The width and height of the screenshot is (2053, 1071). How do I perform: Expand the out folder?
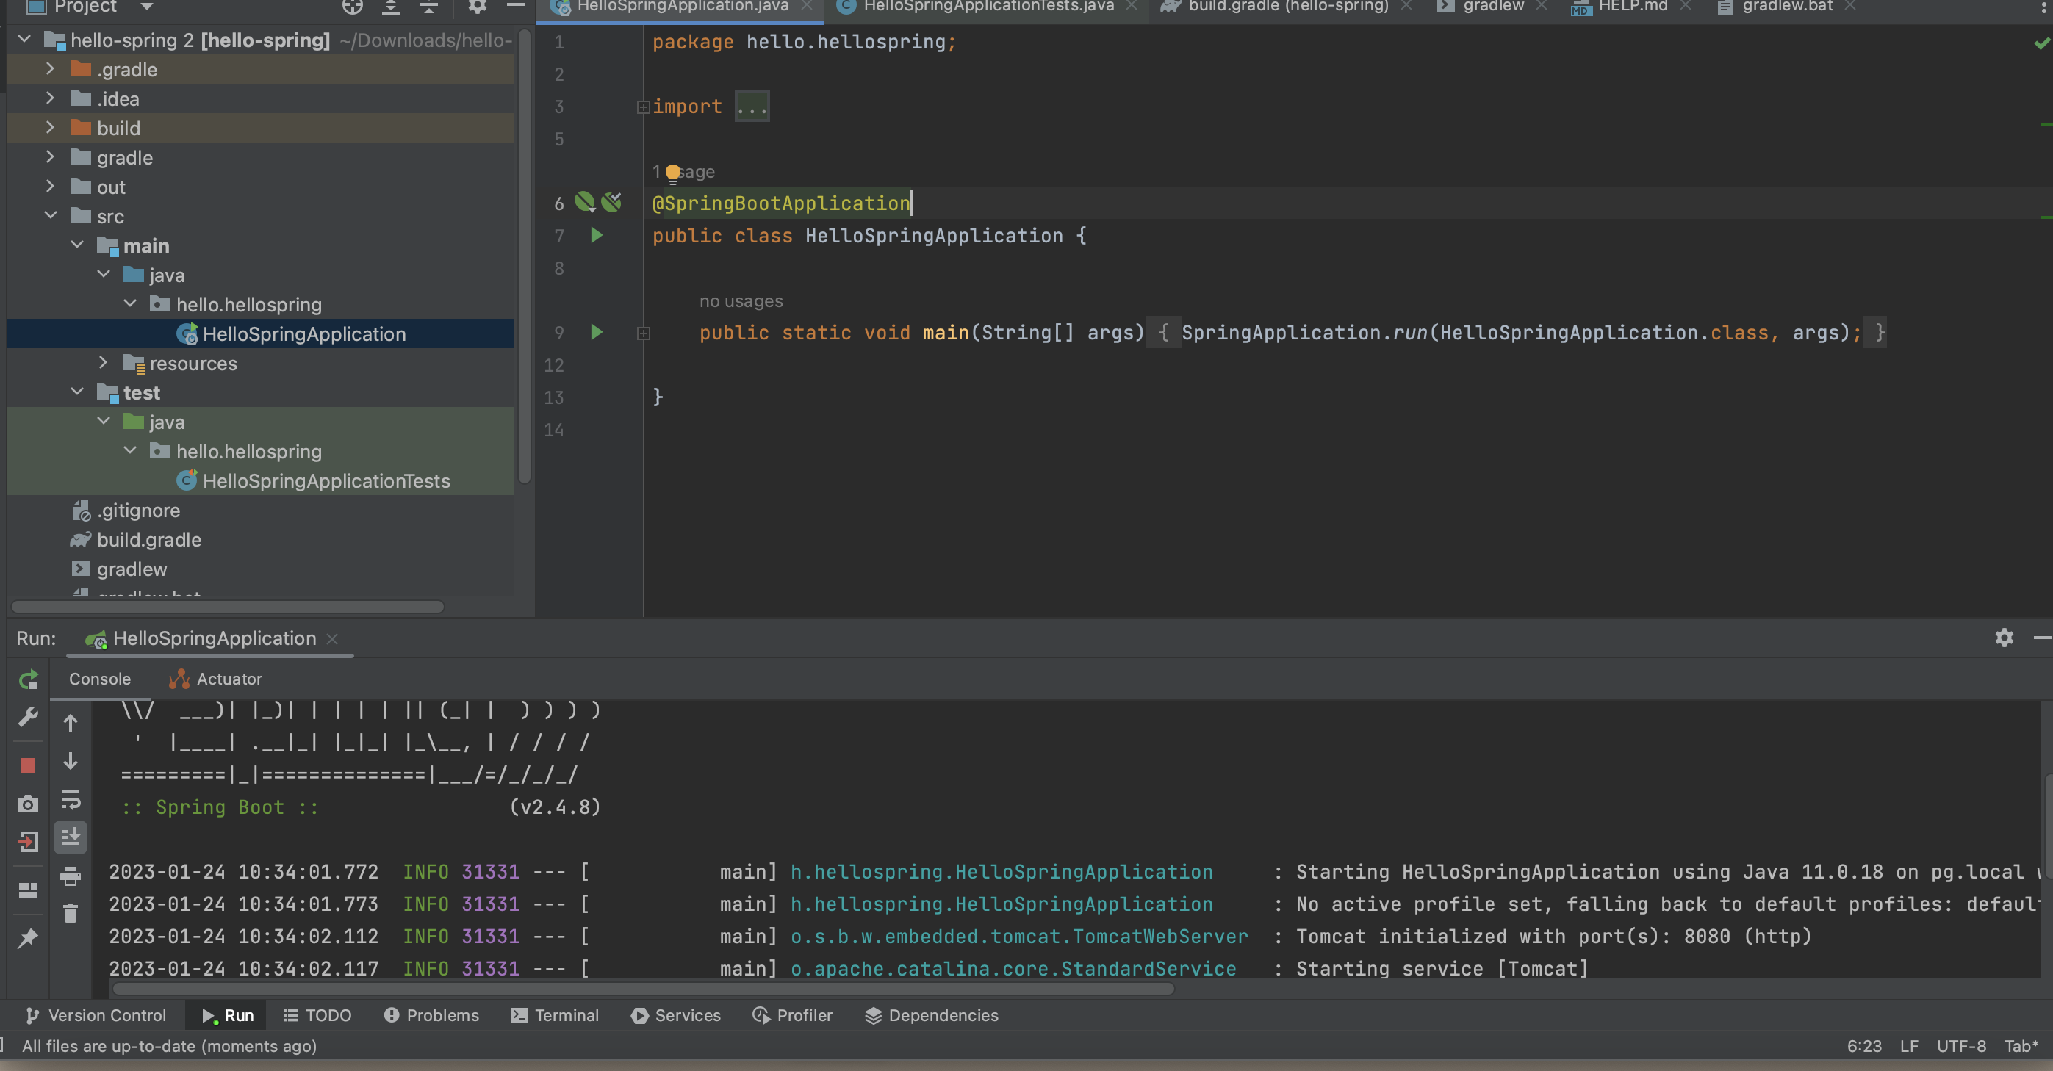pos(50,187)
